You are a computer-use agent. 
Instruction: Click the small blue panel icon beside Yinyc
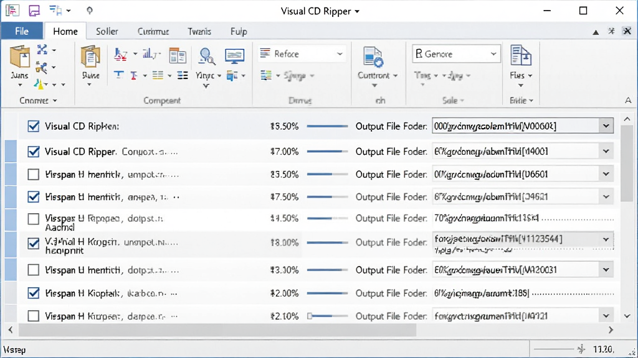232,75
